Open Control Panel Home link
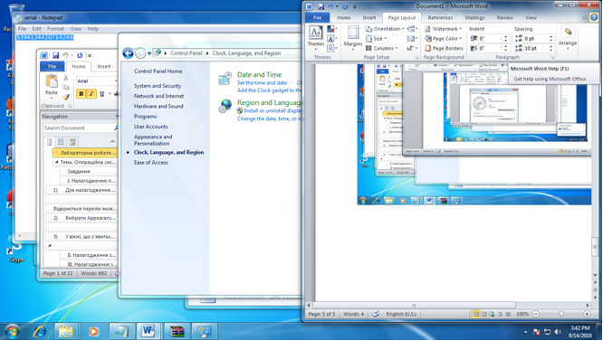This screenshot has width=603, height=341. (158, 71)
